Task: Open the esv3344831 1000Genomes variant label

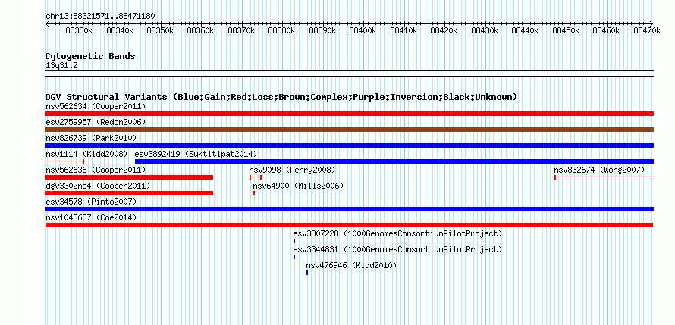Action: [397, 249]
